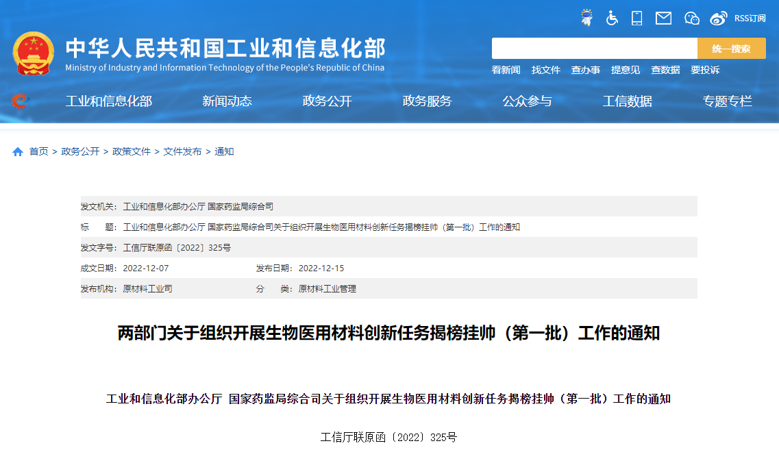The height and width of the screenshot is (450, 779).
Task: Open the email envelope icon
Action: (663, 18)
